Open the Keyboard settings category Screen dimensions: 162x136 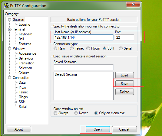(x=25, y=34)
